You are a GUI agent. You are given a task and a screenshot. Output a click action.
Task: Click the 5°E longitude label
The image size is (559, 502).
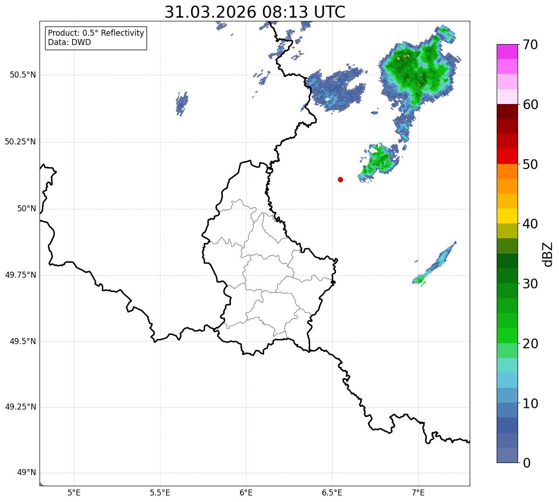pyautogui.click(x=74, y=493)
